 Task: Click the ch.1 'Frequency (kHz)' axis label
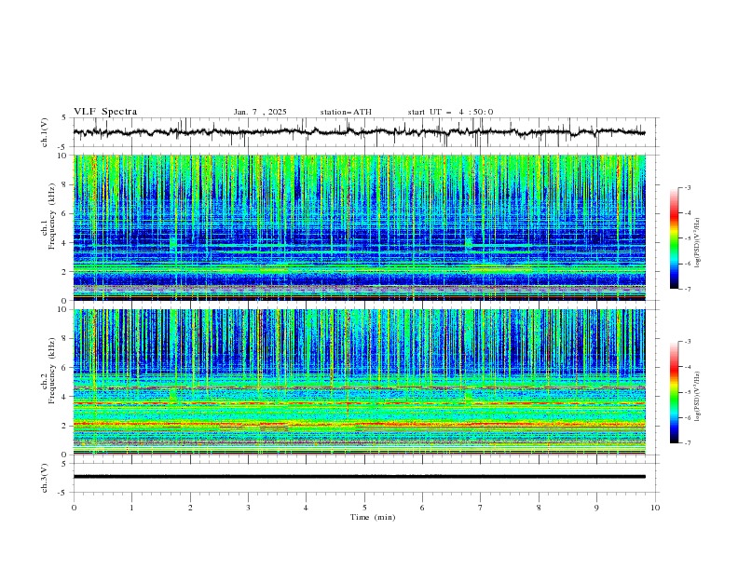point(52,216)
